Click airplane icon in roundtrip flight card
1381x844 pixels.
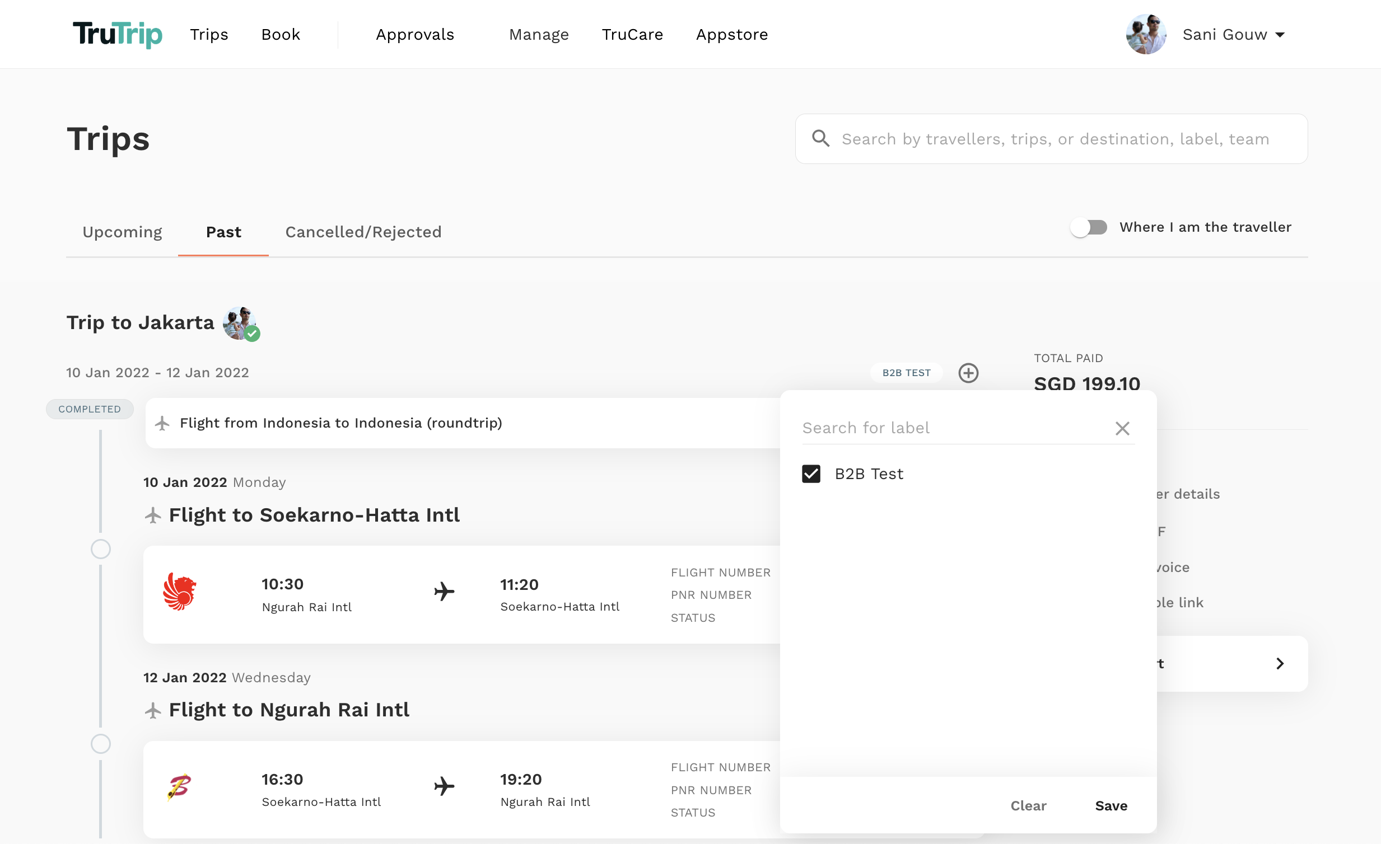(162, 424)
